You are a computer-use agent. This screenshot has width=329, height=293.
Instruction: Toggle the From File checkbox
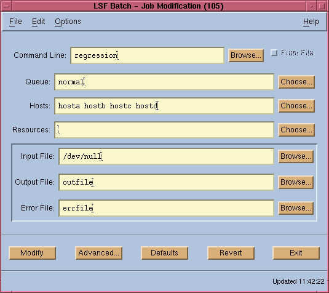click(x=274, y=52)
